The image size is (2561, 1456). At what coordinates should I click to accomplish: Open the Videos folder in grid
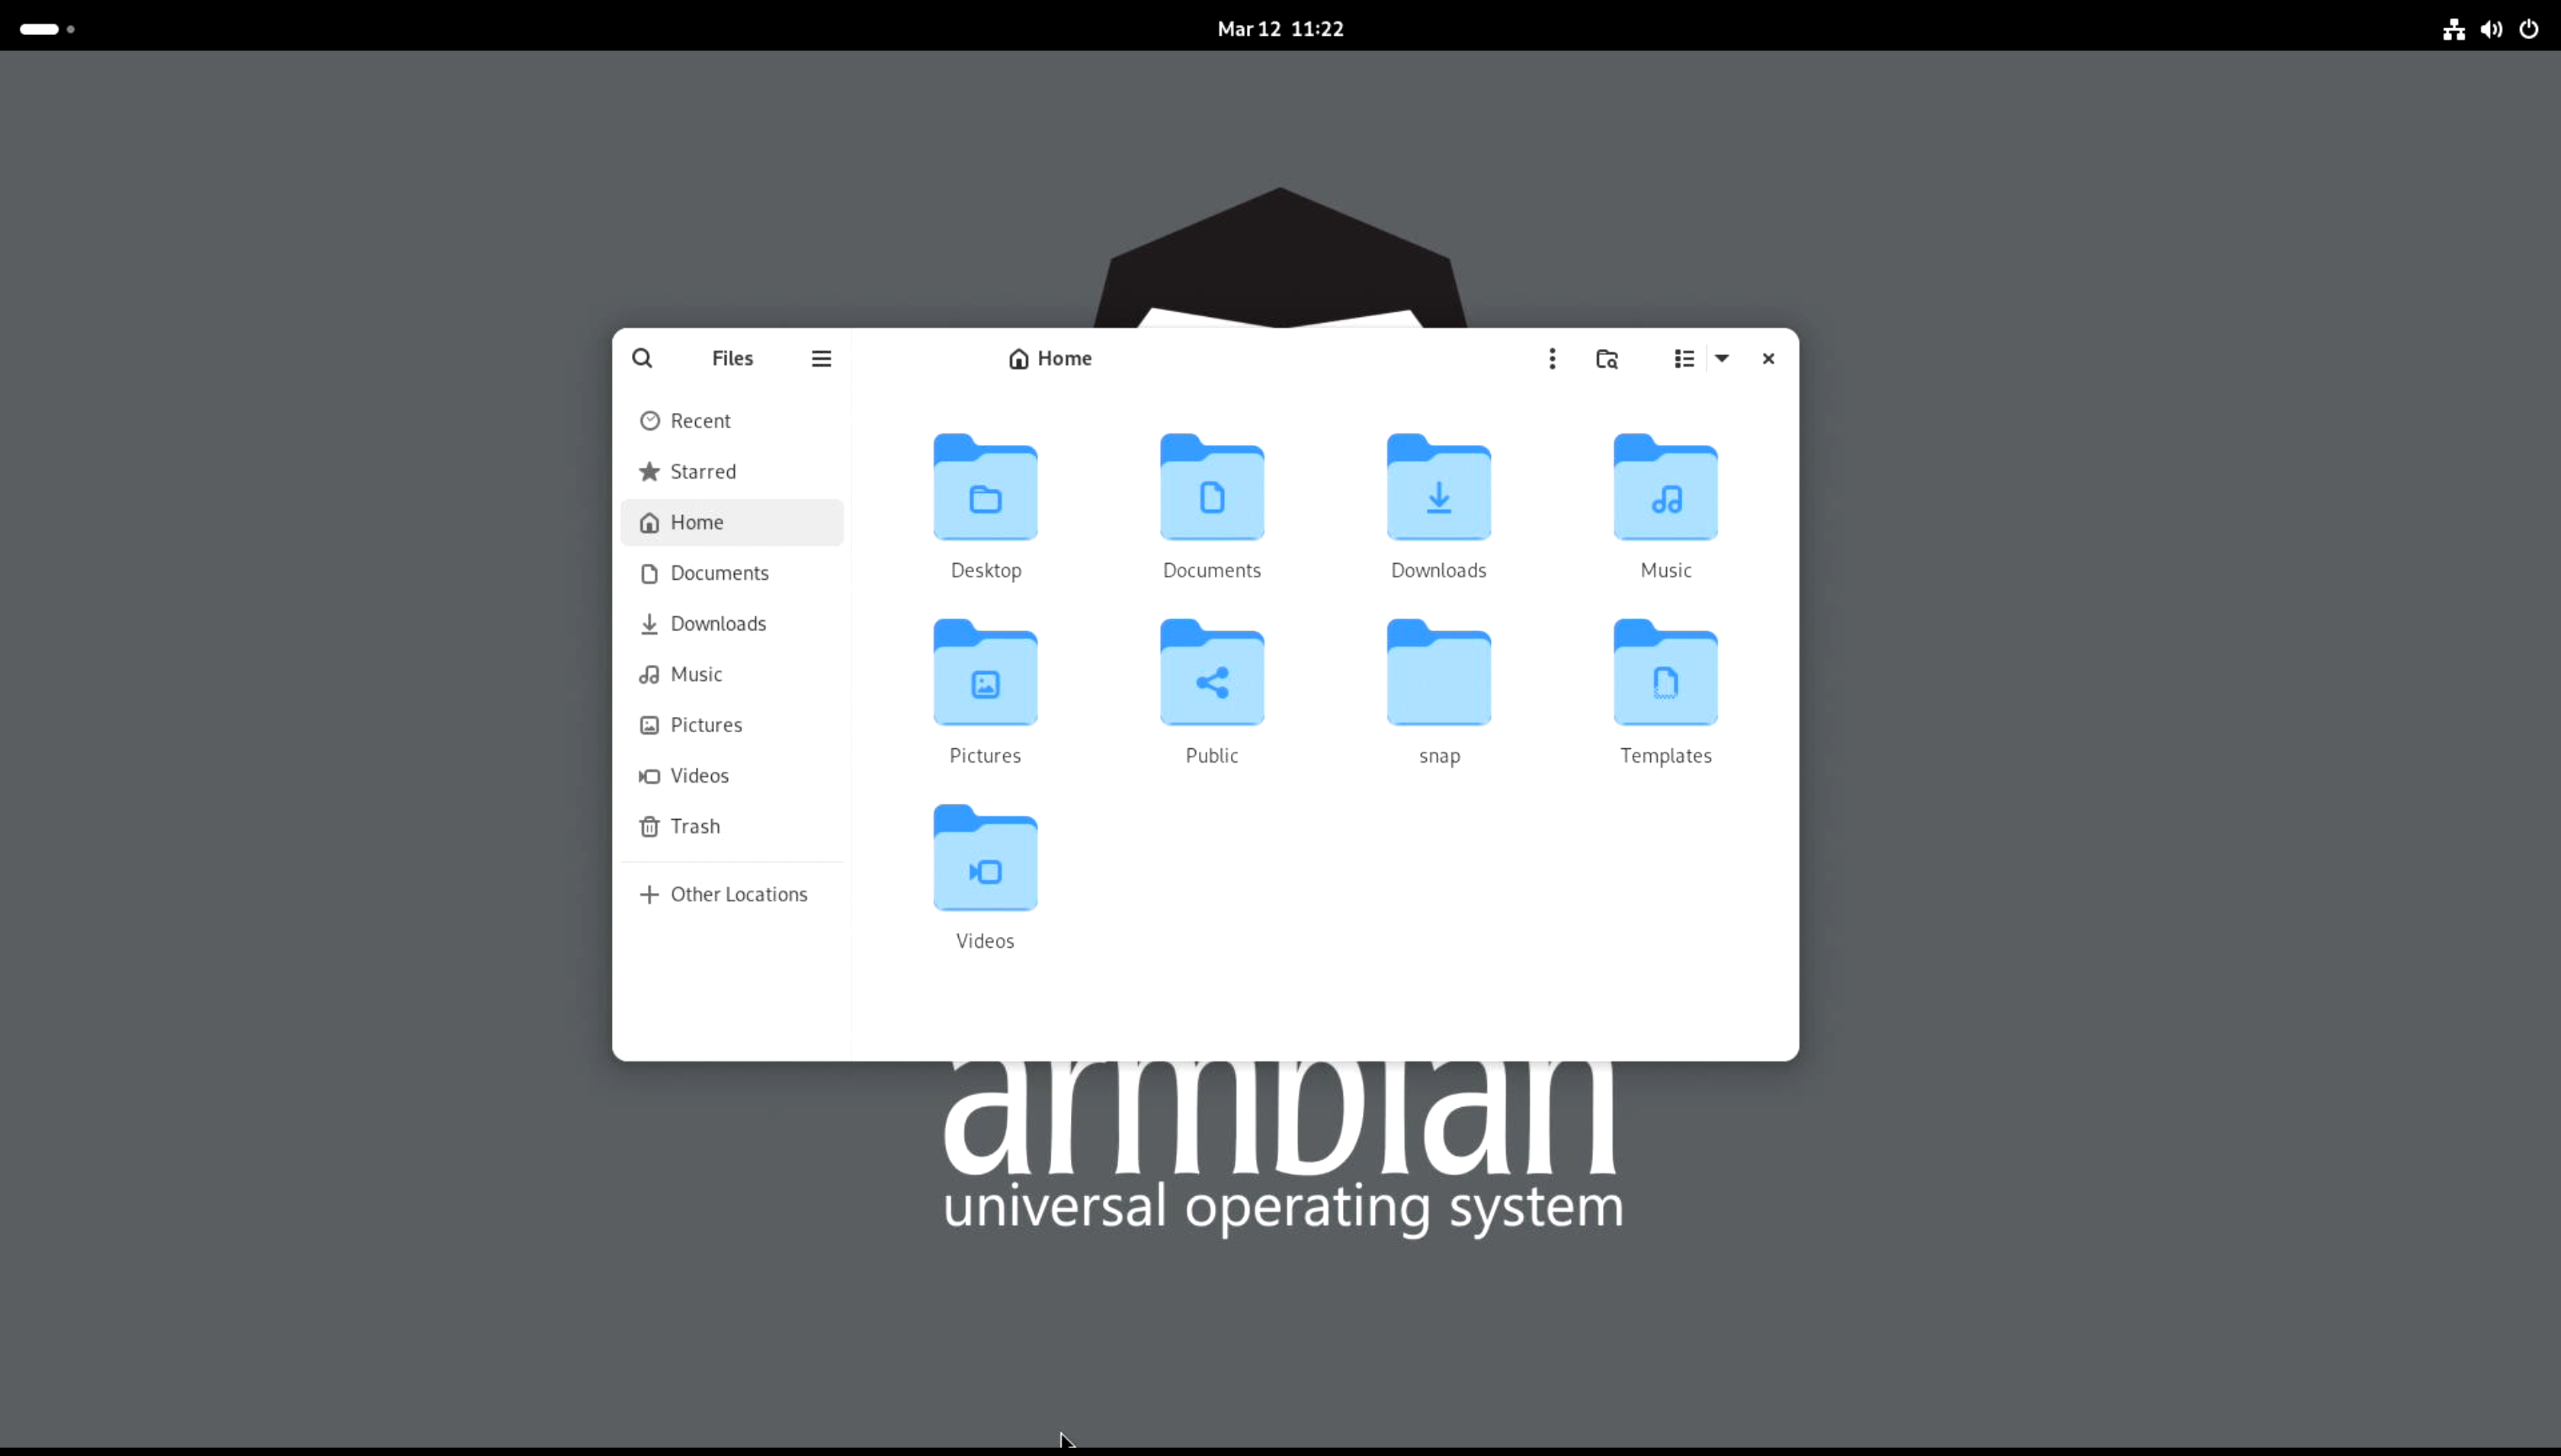pos(985,860)
